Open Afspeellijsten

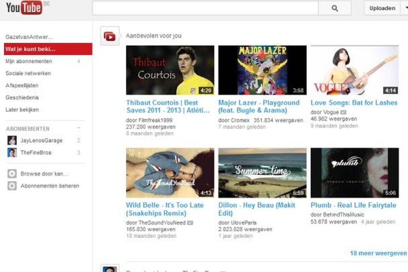pyautogui.click(x=22, y=85)
